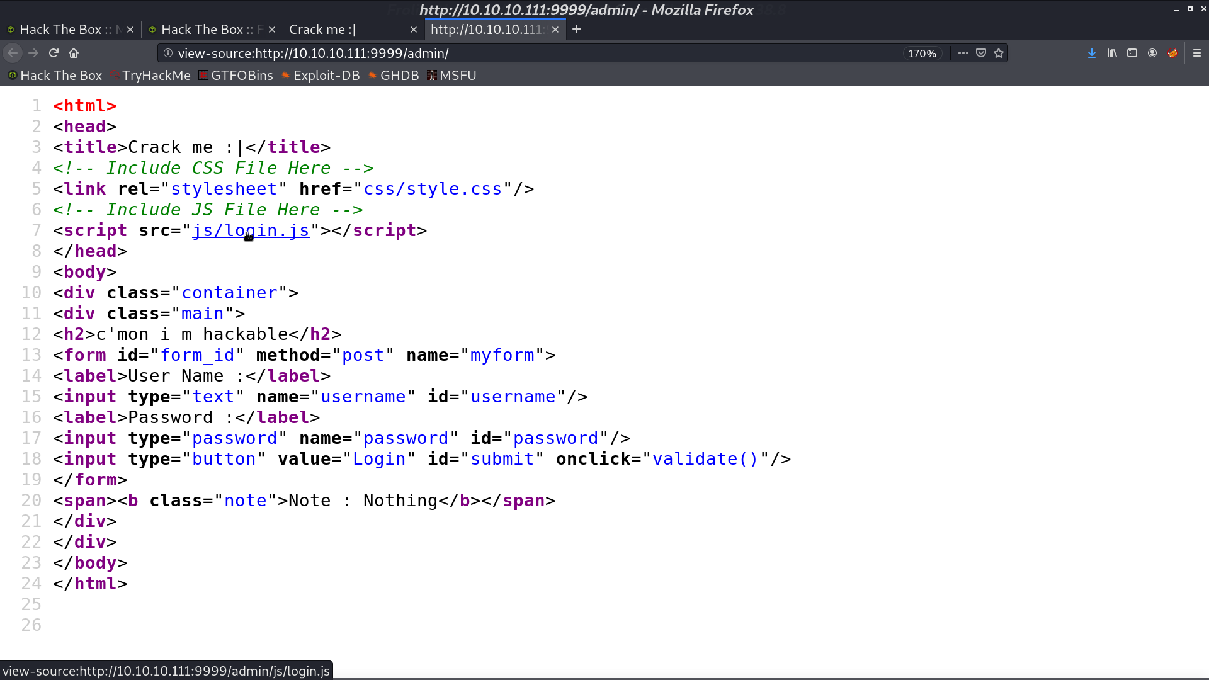Open Exploit-DB bookmark

[x=321, y=76]
